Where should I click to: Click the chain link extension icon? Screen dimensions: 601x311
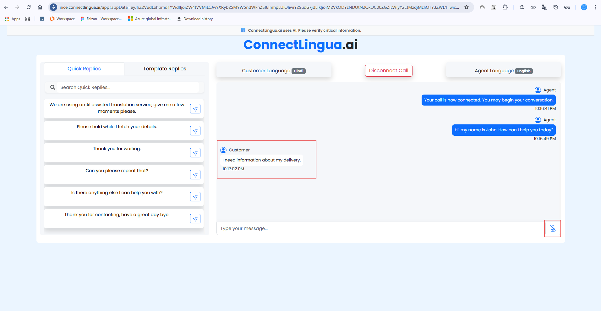[533, 7]
